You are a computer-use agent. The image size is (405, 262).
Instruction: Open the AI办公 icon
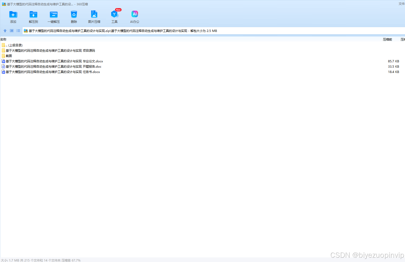pos(135,14)
